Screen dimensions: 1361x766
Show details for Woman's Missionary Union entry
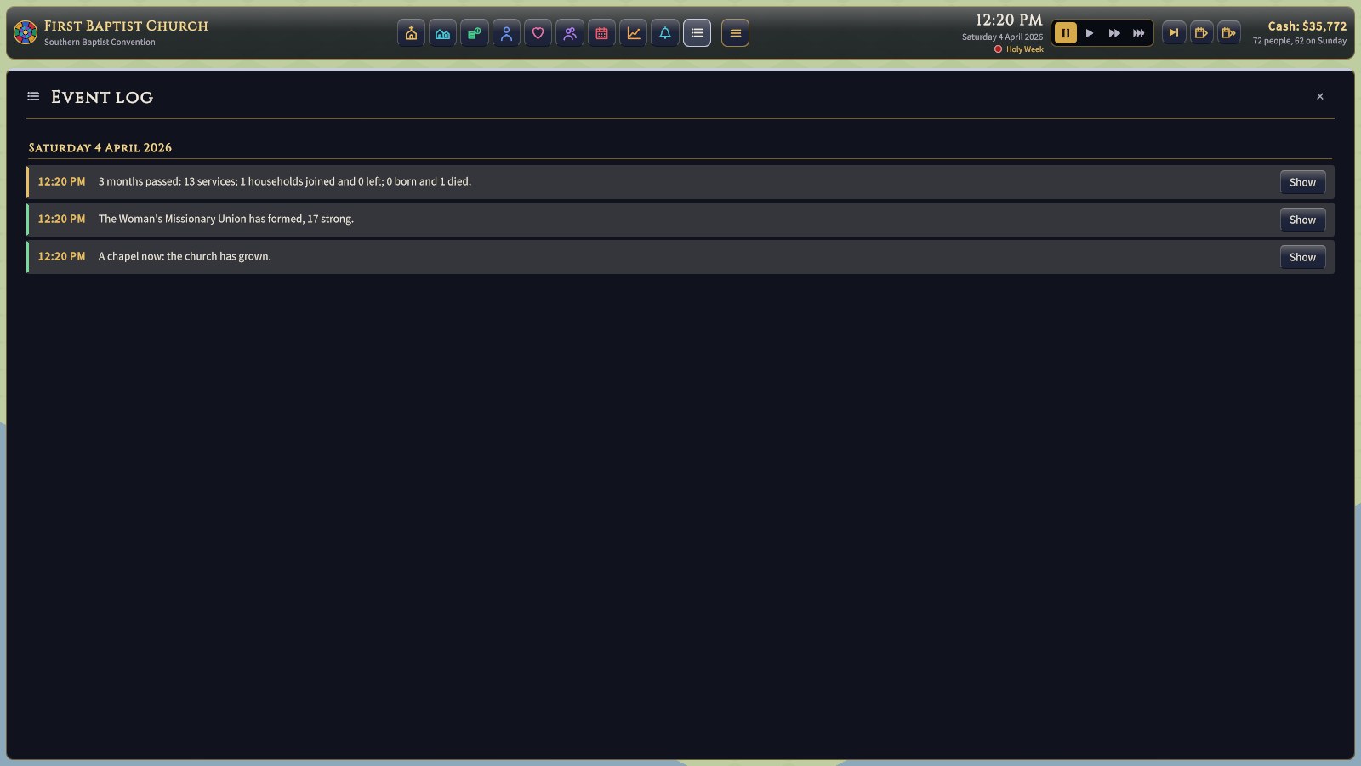tap(1302, 220)
